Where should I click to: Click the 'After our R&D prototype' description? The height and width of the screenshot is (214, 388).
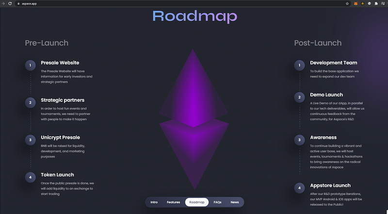336,199
